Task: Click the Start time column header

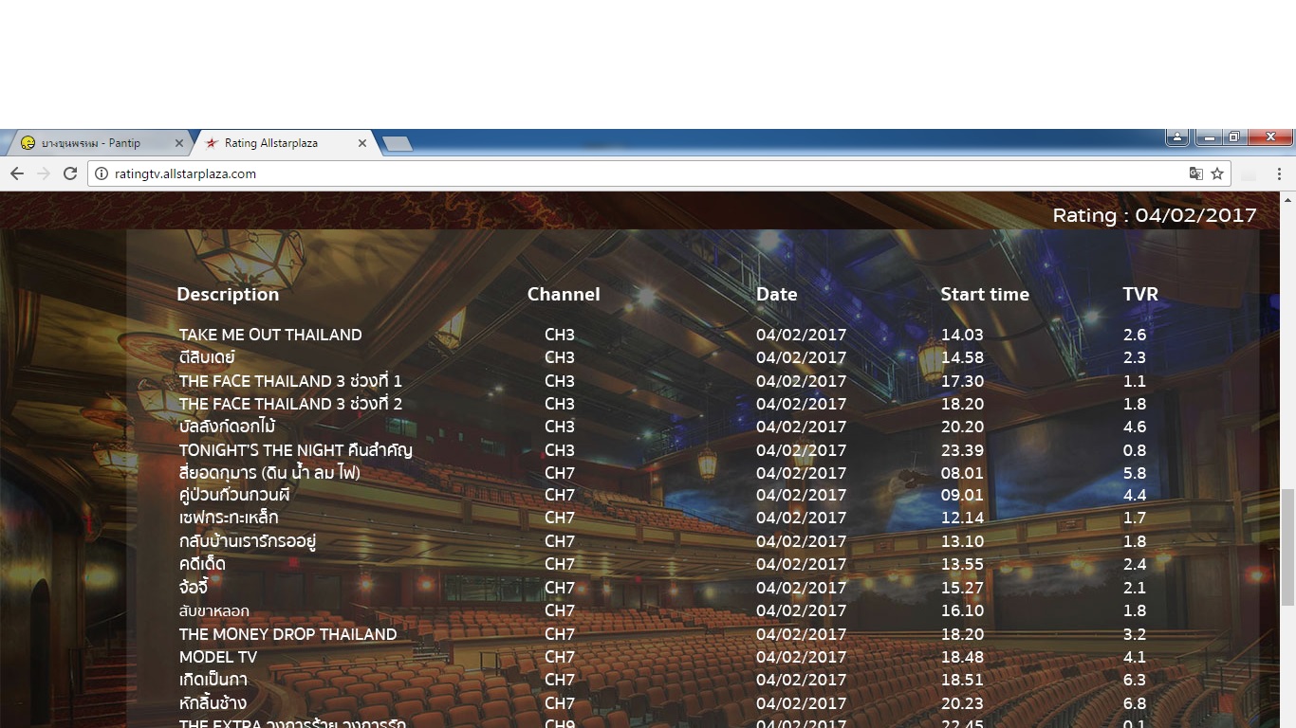Action: [985, 294]
